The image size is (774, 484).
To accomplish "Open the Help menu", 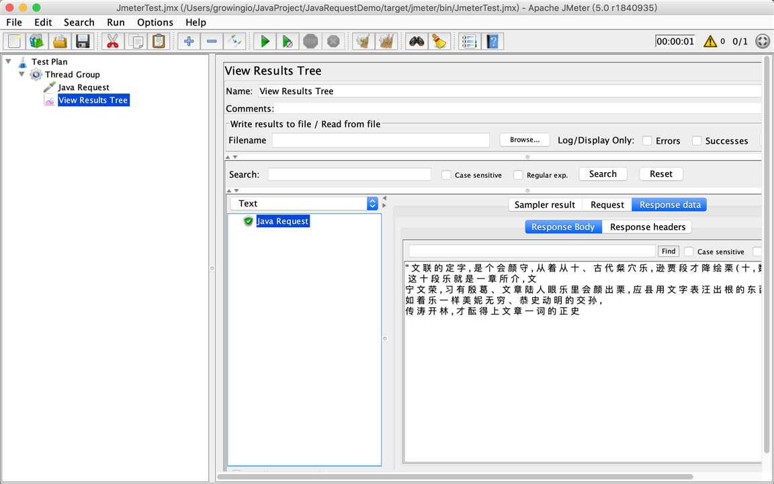I will (196, 22).
